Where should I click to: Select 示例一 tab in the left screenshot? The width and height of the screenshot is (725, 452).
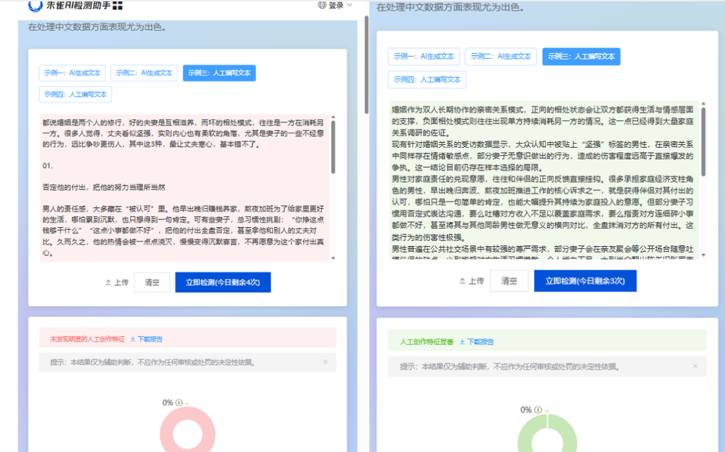pos(72,73)
